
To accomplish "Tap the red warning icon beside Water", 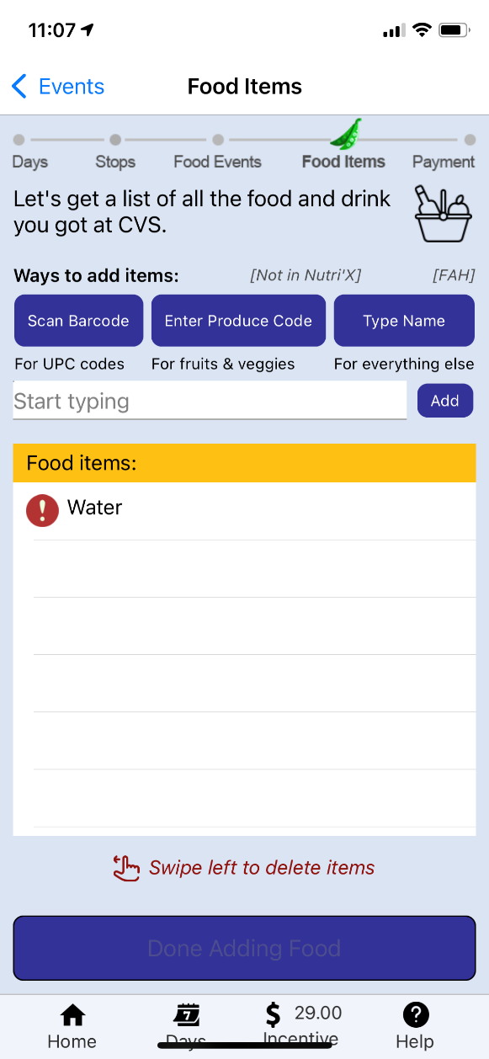I will click(x=42, y=510).
